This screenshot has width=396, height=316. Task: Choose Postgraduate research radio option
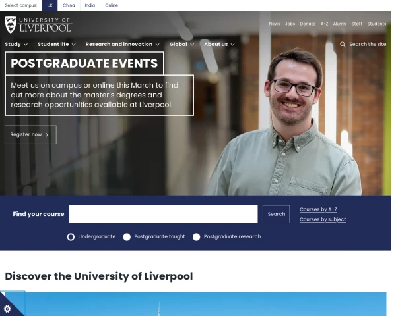tap(196, 237)
